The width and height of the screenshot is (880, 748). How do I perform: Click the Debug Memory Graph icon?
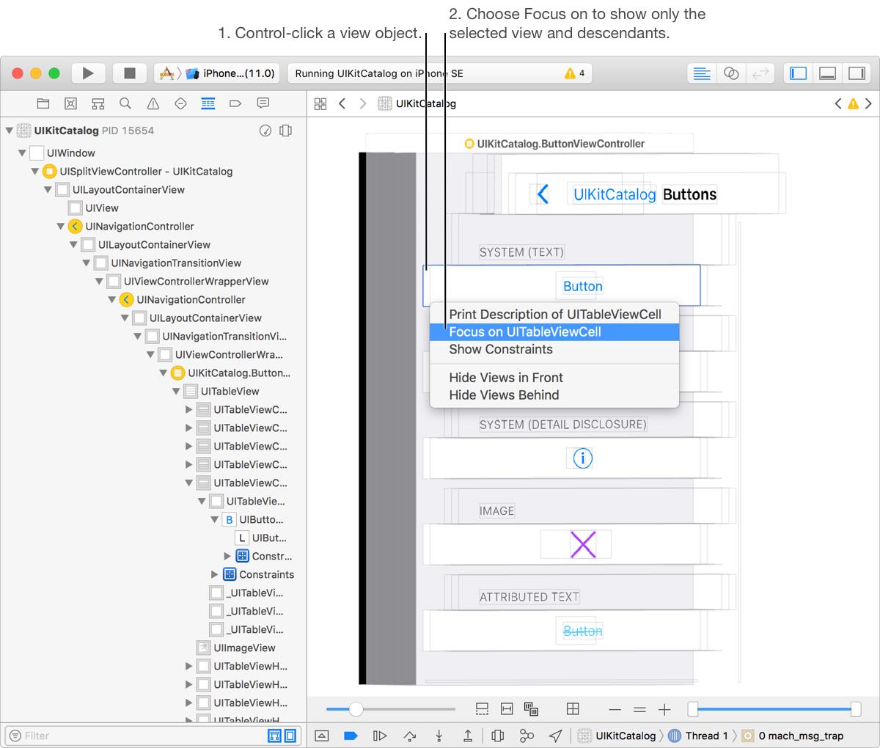527,736
